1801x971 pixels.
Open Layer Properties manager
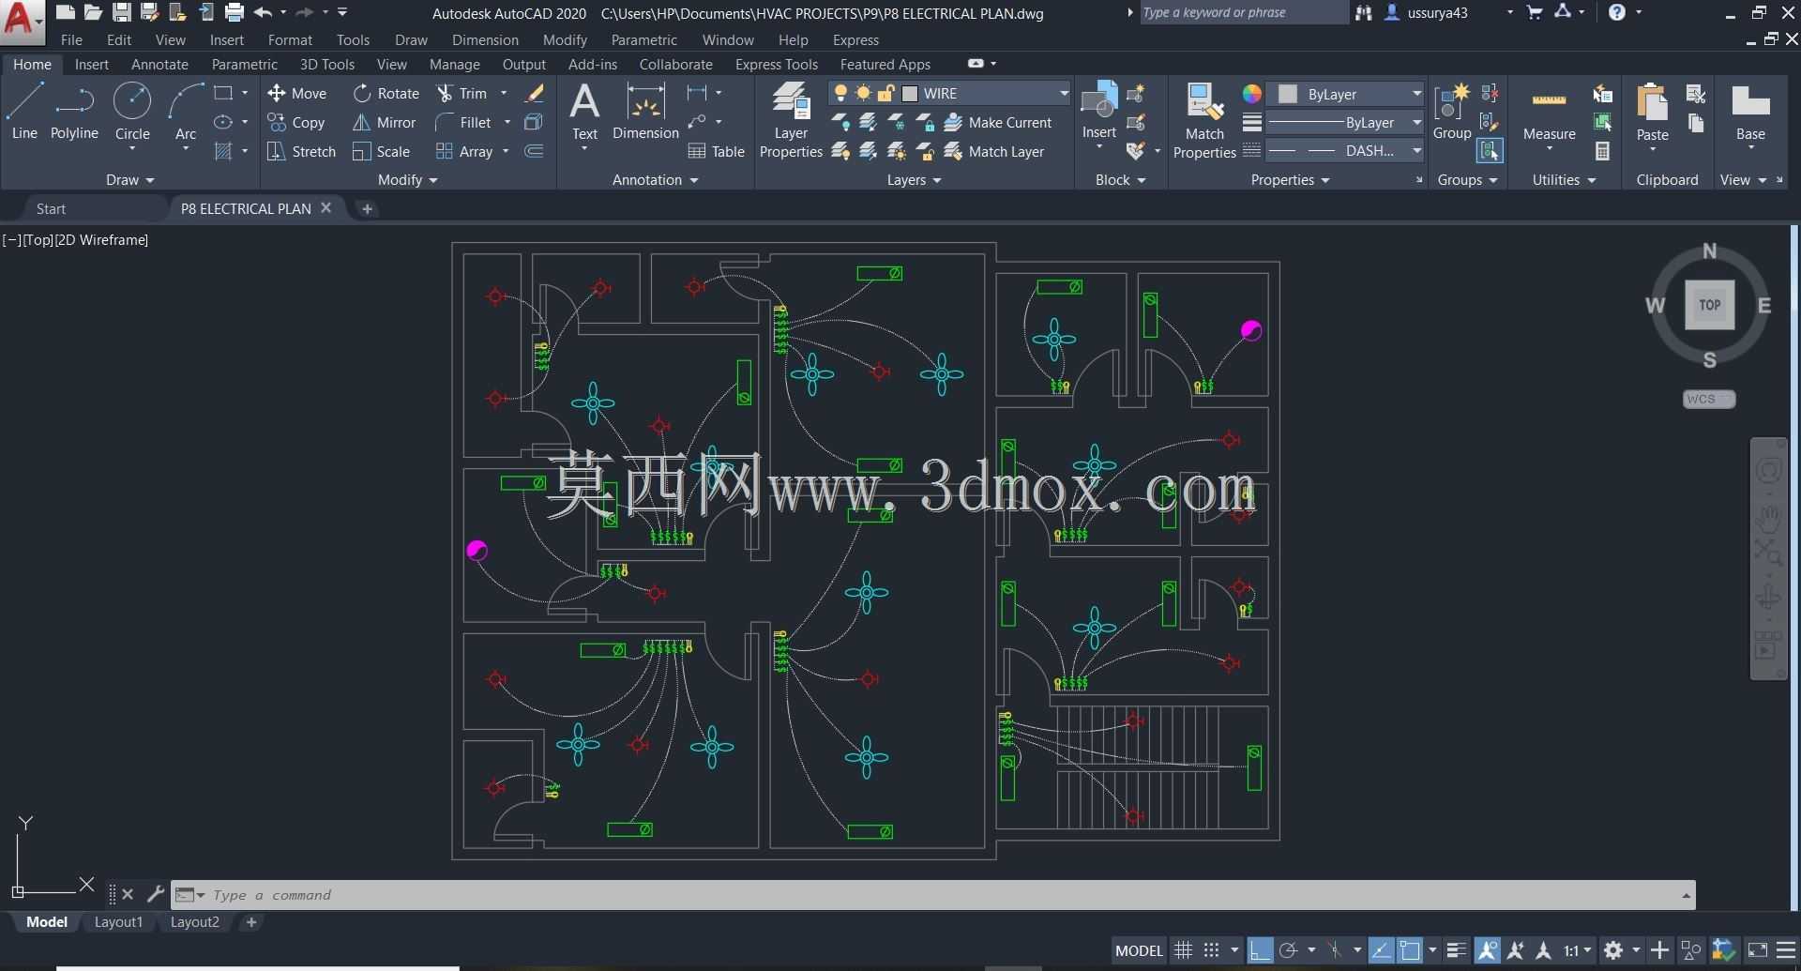click(x=791, y=120)
